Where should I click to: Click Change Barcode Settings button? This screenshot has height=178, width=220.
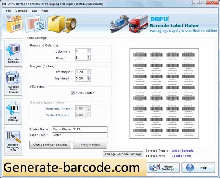(x=123, y=154)
